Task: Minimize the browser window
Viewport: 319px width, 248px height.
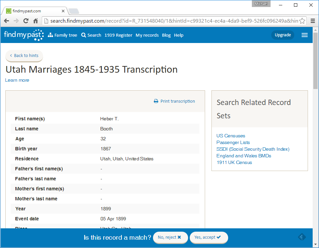Action: coord(281,5)
